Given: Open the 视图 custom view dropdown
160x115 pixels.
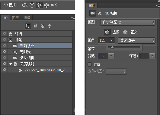Looking at the screenshot, I should 128,23.
